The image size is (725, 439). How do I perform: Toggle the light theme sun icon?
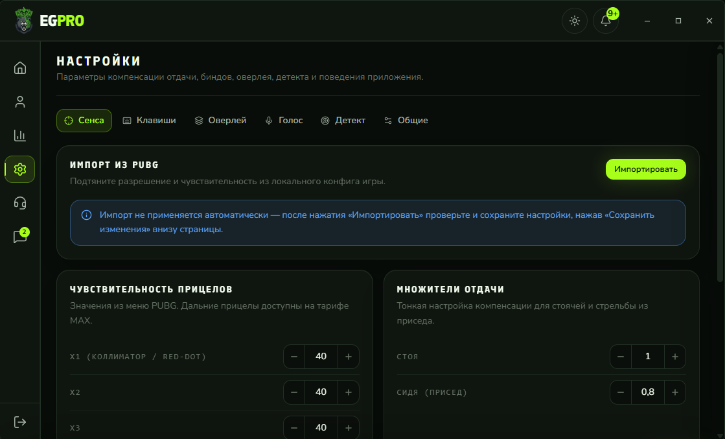tap(575, 21)
